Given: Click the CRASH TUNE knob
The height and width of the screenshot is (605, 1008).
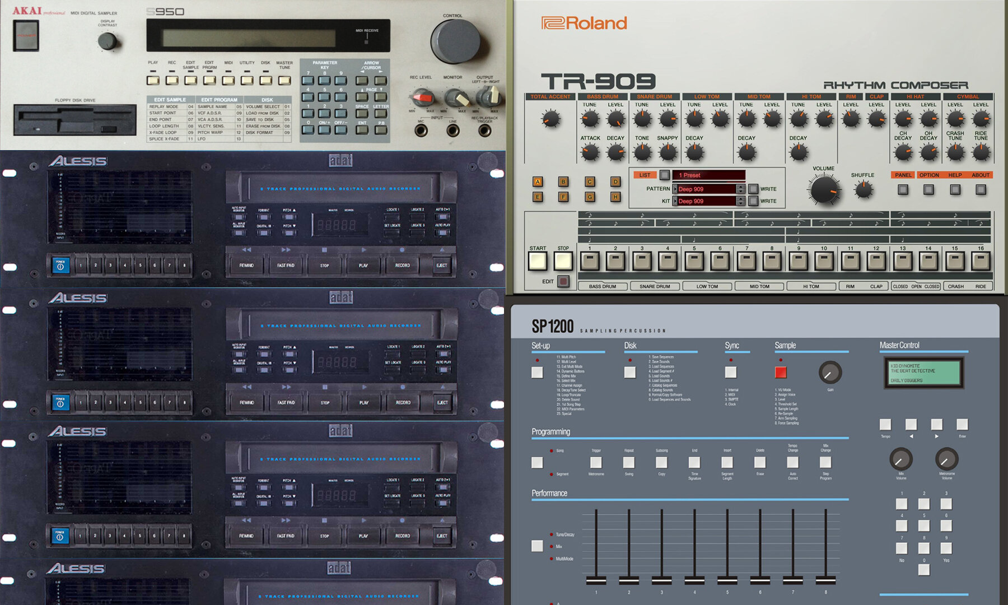Looking at the screenshot, I should (x=955, y=152).
